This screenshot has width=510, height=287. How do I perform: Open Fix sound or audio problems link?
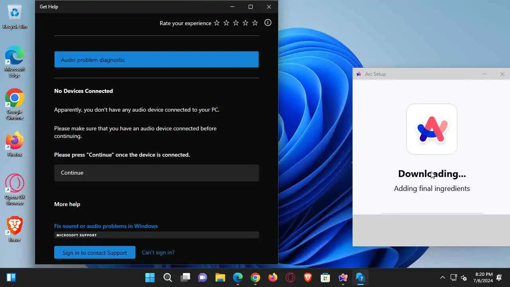click(x=106, y=226)
